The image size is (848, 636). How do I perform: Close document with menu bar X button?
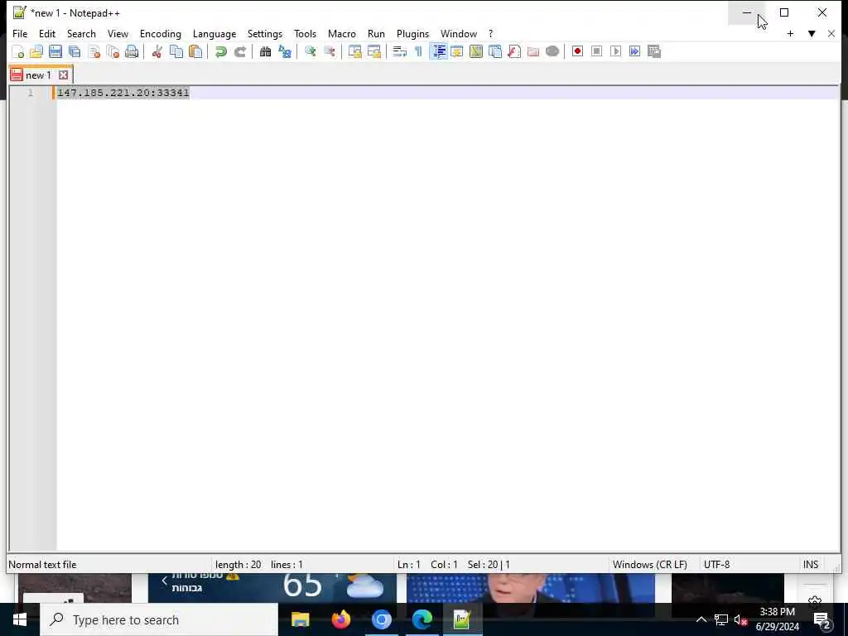831,33
